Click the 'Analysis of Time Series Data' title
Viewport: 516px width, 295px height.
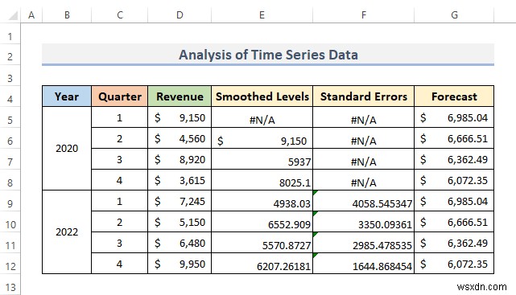268,55
